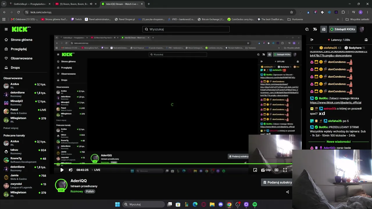Image resolution: width=372 pixels, height=209 pixels.
Task: Open OBS Studio from the taskbar
Action: pos(238,204)
